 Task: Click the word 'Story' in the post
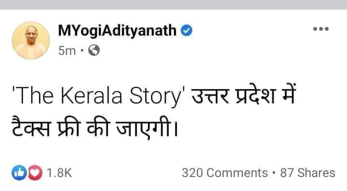pyautogui.click(x=157, y=96)
